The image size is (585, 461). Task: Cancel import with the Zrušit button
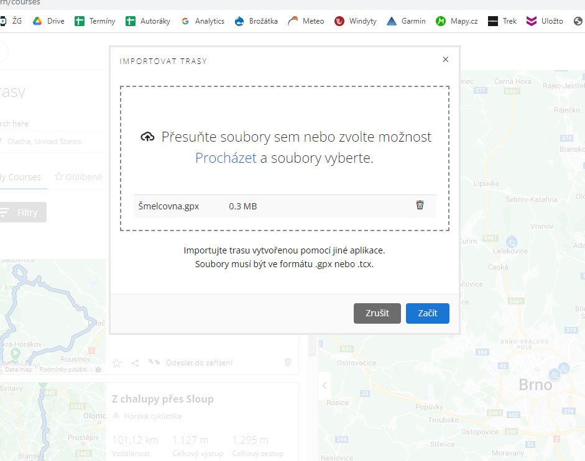tap(377, 313)
